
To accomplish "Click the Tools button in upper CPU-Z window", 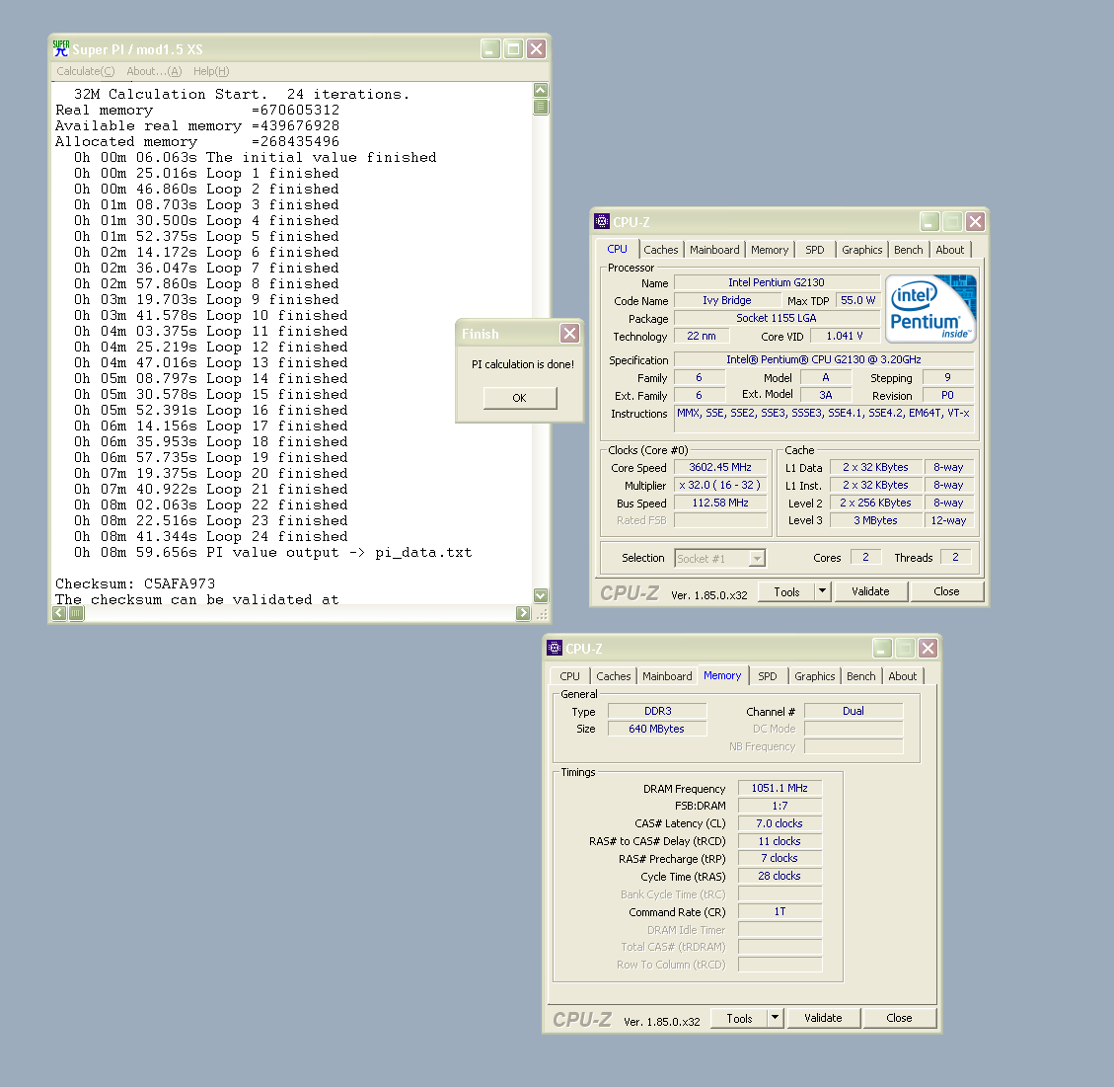I will coord(786,591).
